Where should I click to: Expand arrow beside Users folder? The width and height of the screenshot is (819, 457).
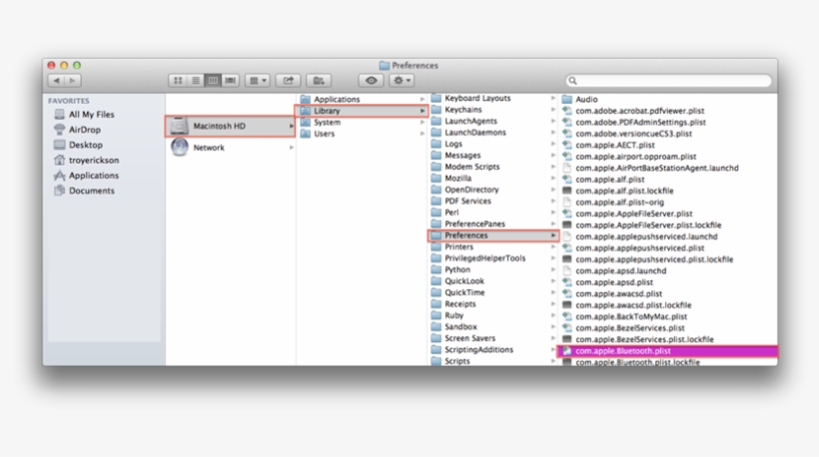click(x=422, y=134)
